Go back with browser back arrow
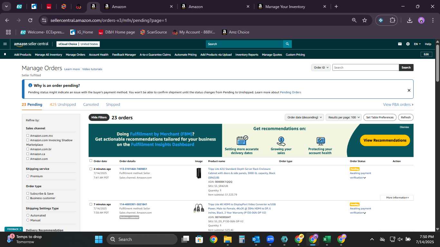440x247 pixels. [x=7, y=20]
